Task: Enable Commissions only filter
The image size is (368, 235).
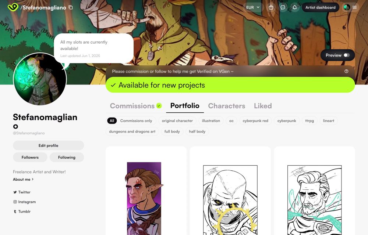Action: (136, 121)
